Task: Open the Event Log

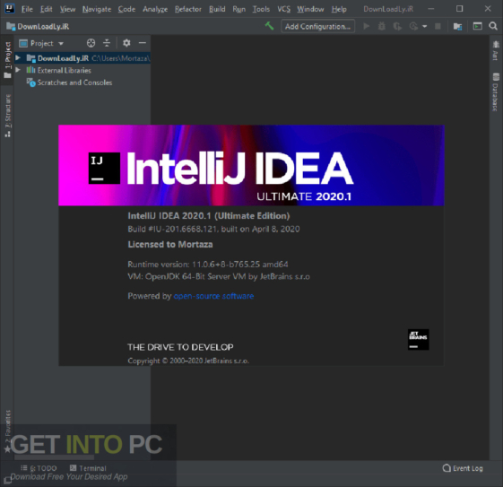Action: (x=463, y=468)
